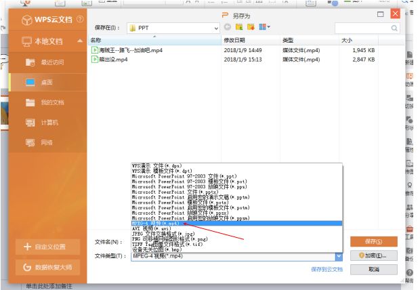Viewport: 420px width, 290px height.
Task: Click the 加密(E)... encrypt button
Action: click(x=374, y=255)
